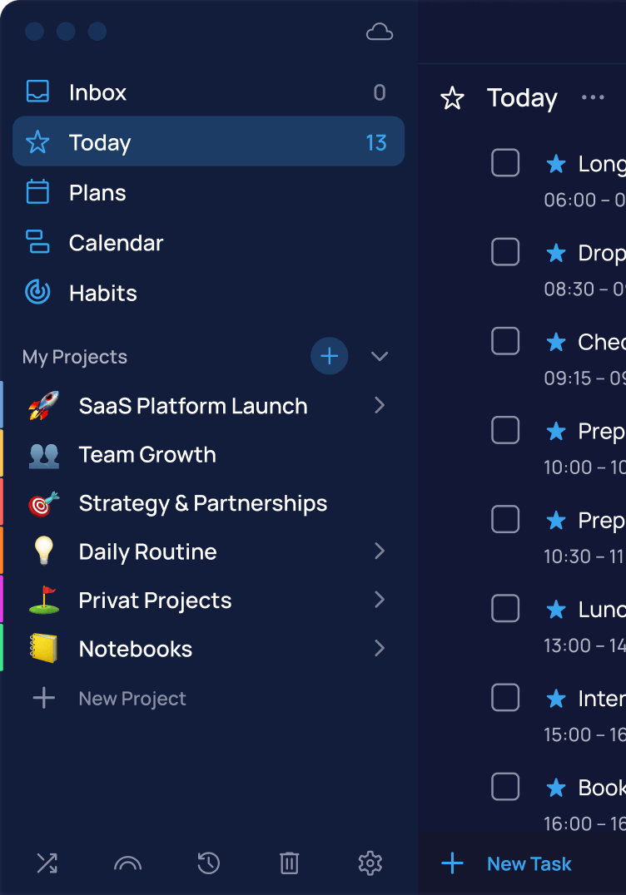This screenshot has height=895, width=626.
Task: Click the red color bar beside Strategy & Partnerships
Action: (2, 502)
